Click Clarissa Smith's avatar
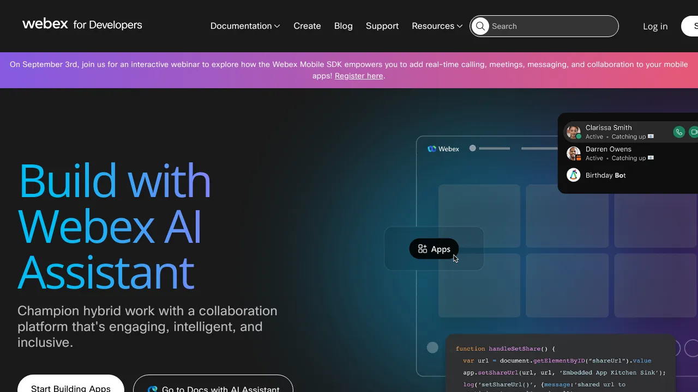698x392 pixels. (x=573, y=132)
